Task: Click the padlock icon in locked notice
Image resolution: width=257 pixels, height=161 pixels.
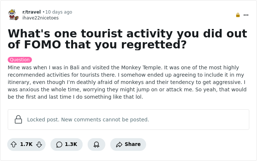Action: click(x=18, y=120)
